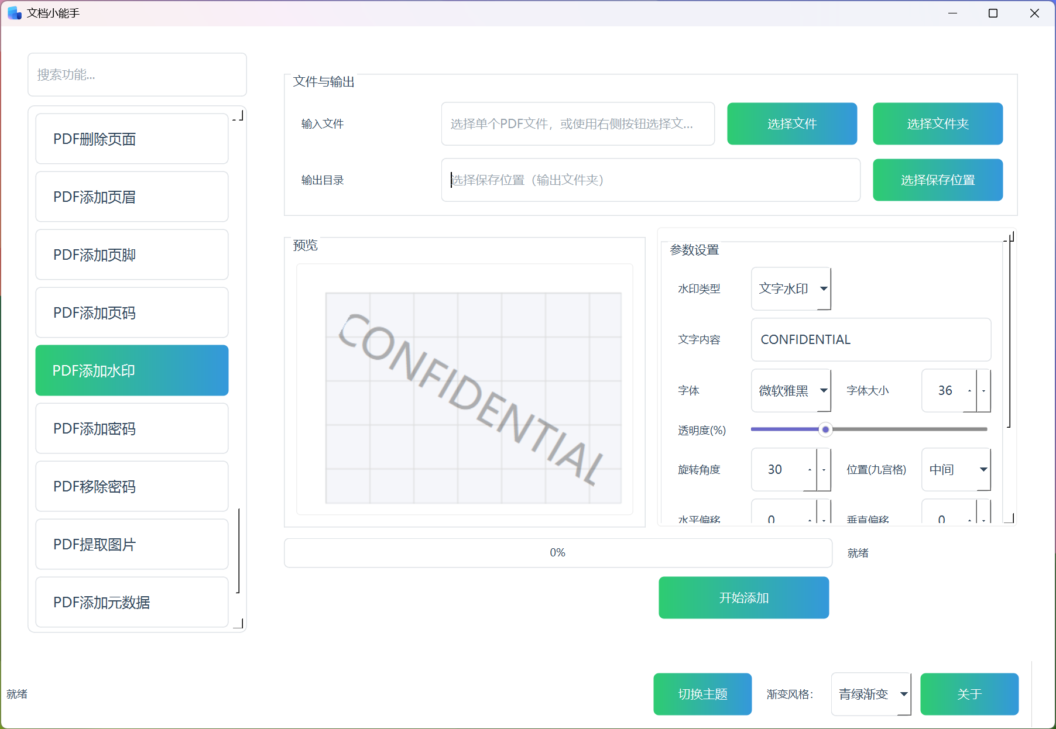Increase the 字体大小 value with up arrow
The width and height of the screenshot is (1056, 729).
(x=970, y=391)
